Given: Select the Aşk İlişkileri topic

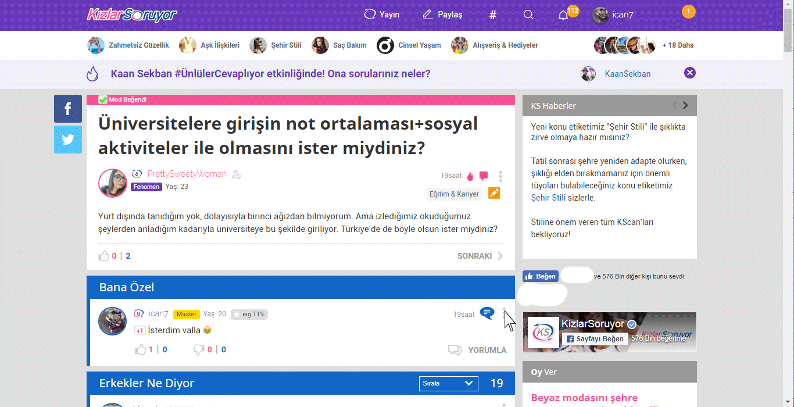Looking at the screenshot, I should (x=209, y=45).
